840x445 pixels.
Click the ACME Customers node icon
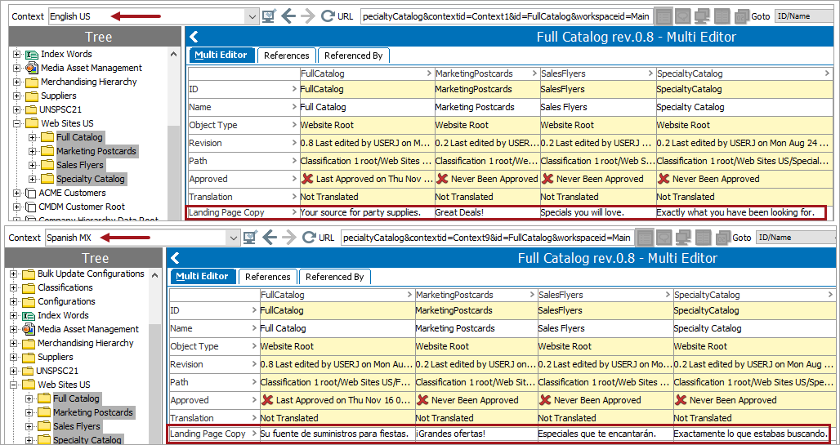31,193
